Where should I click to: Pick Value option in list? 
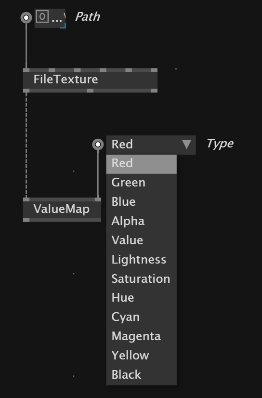141,240
